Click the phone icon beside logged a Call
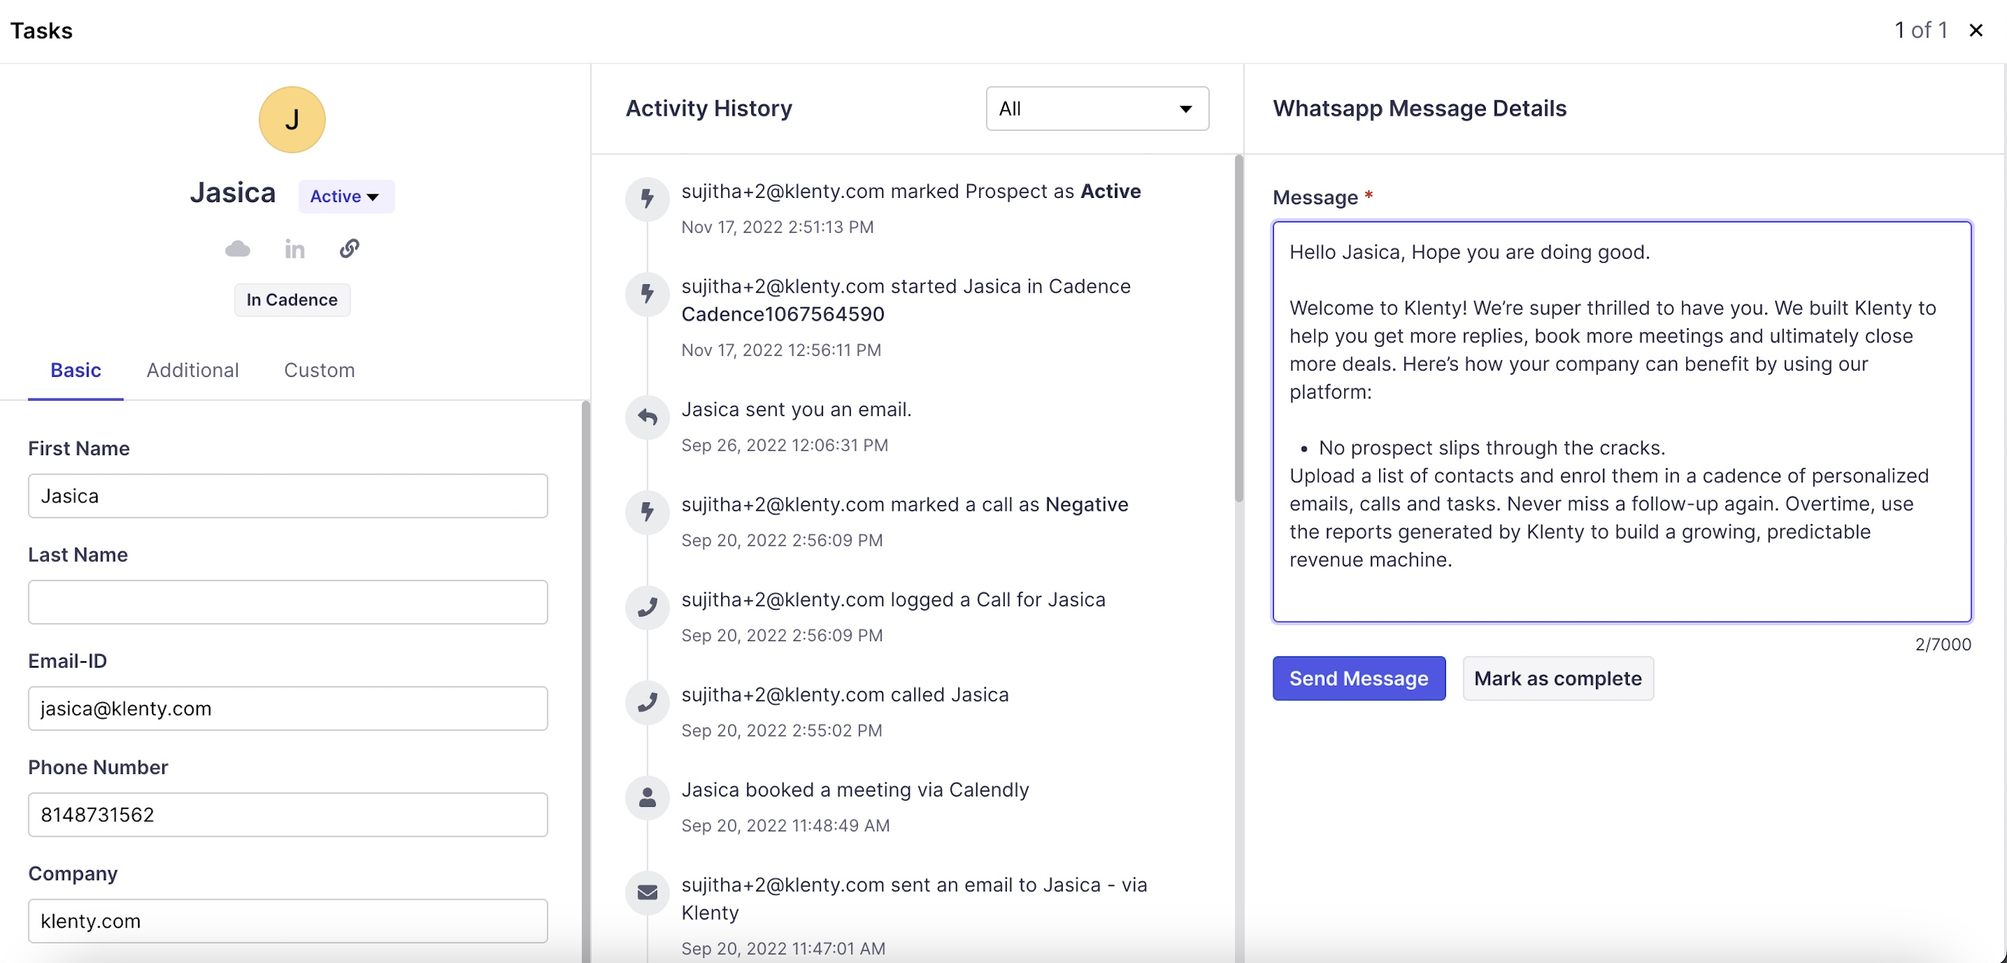 pyautogui.click(x=647, y=608)
